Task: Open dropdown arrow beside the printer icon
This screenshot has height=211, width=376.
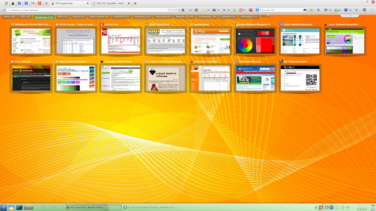Action: (x=218, y=10)
